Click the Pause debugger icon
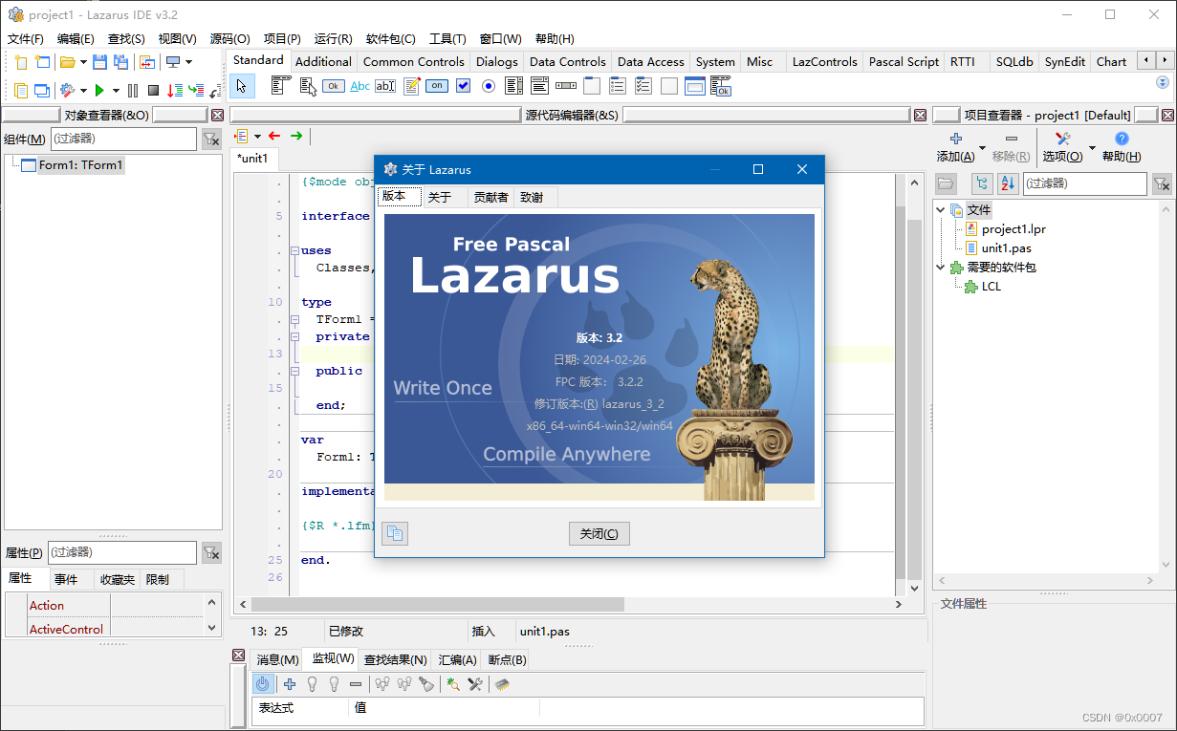1177x731 pixels. (133, 91)
